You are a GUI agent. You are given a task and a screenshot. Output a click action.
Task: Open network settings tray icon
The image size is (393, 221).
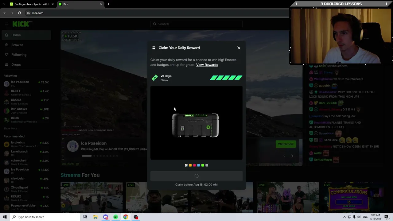349,217
